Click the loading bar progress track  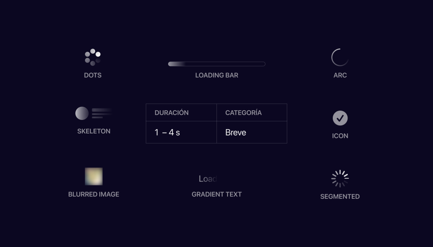tap(216, 64)
